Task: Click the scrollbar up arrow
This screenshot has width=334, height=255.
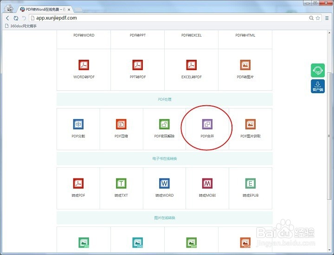Action: [329, 33]
